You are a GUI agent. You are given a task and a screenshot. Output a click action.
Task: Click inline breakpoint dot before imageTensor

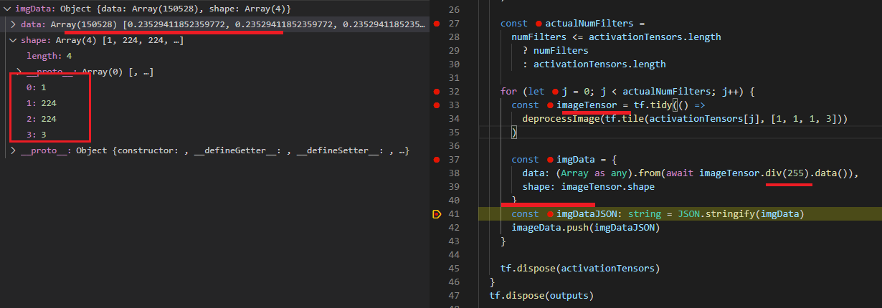click(550, 105)
